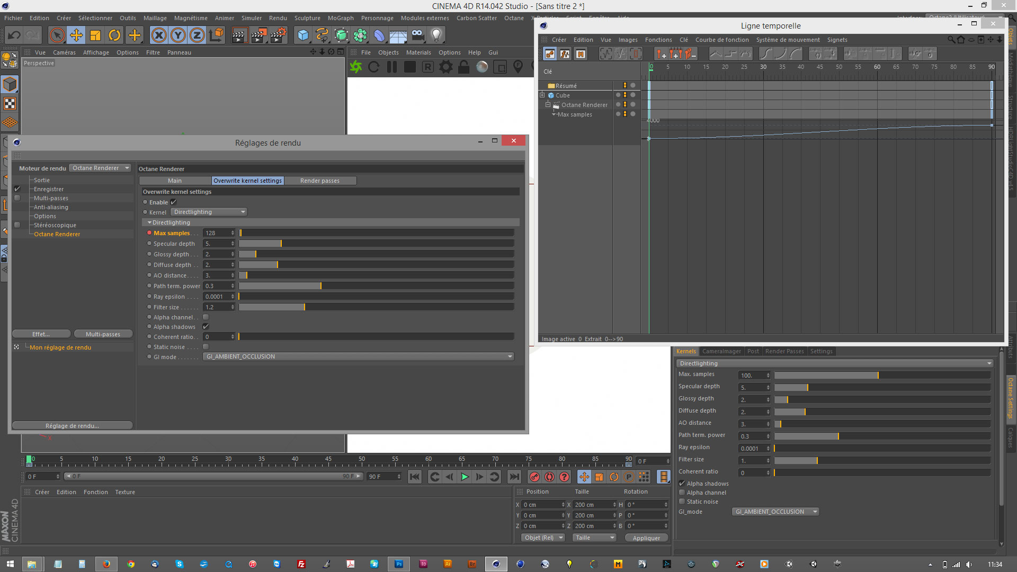Open the Moteur de rendu dropdown
Viewport: 1017px width, 572px height.
[x=101, y=168]
